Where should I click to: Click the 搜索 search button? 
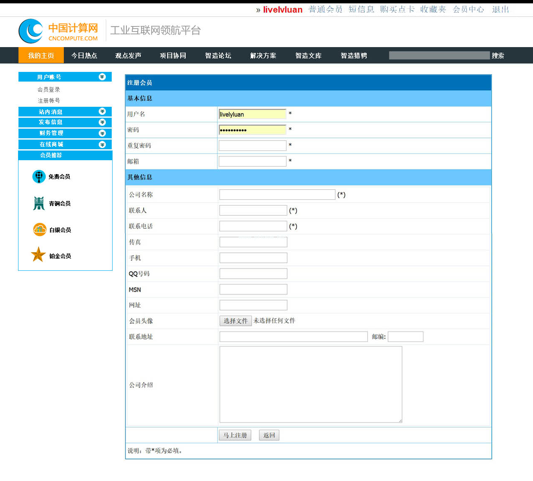coord(498,55)
